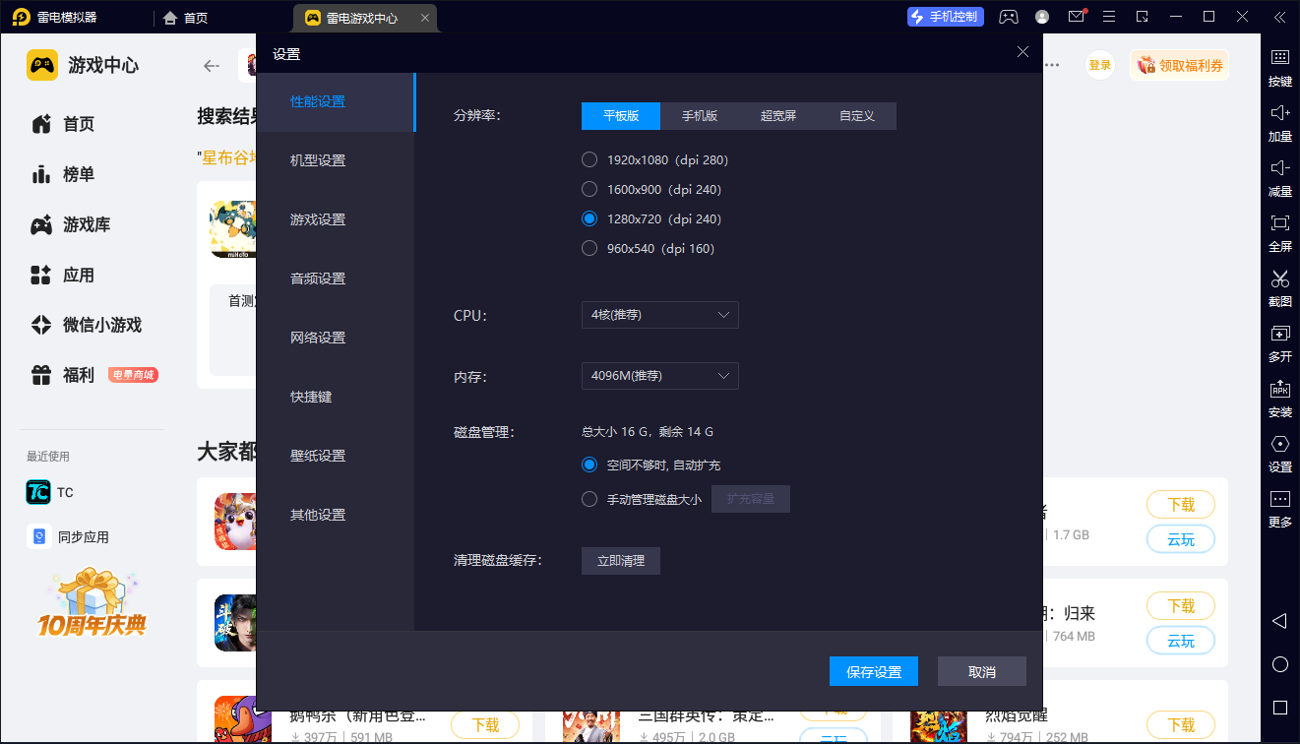Close the 设置 dialog with X
Image resolution: width=1300 pixels, height=744 pixels.
1022,53
